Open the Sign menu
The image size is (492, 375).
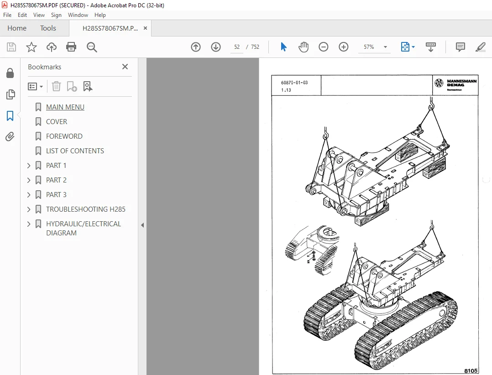coord(56,15)
